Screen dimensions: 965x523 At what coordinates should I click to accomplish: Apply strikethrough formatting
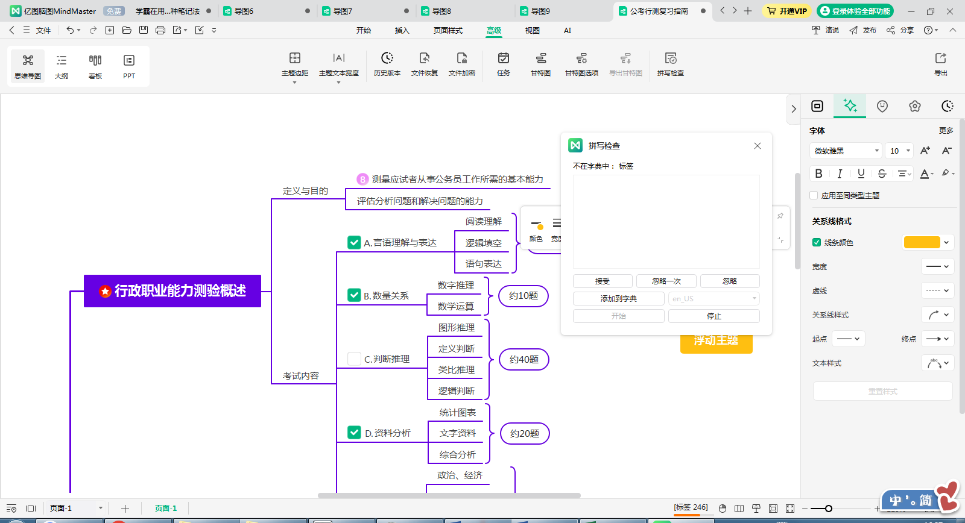tap(882, 174)
